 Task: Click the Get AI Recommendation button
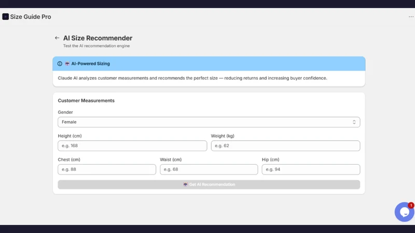(209, 184)
